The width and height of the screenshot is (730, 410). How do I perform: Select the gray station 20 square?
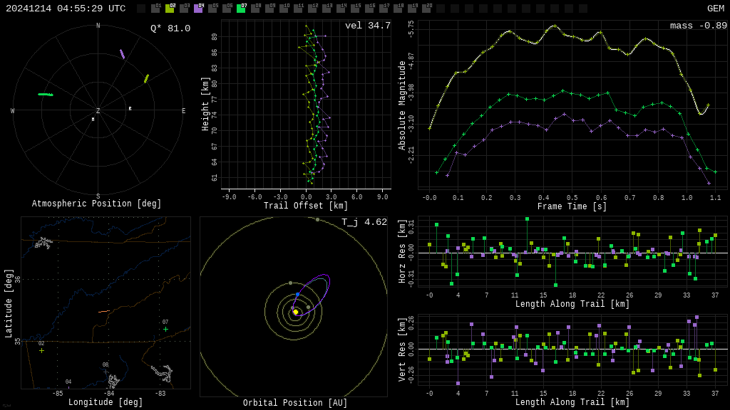[x=426, y=9]
